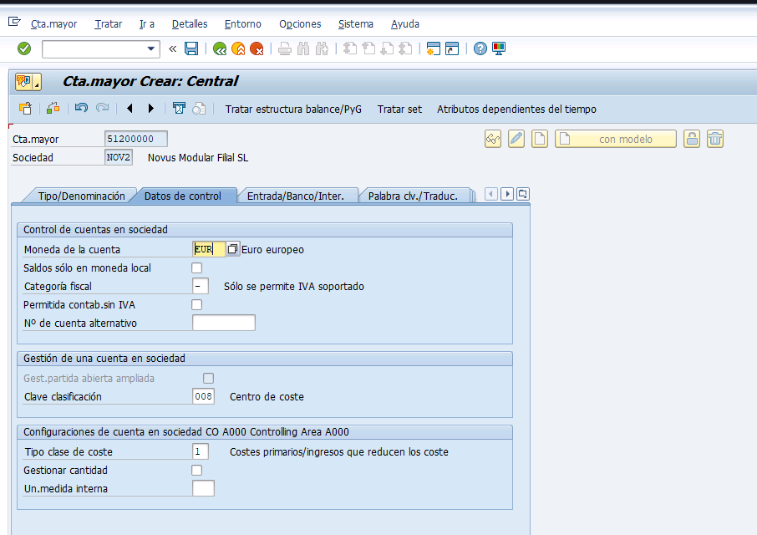Screen dimensions: 757x535
Task: Expand the tab list selector icon
Action: [x=523, y=194]
